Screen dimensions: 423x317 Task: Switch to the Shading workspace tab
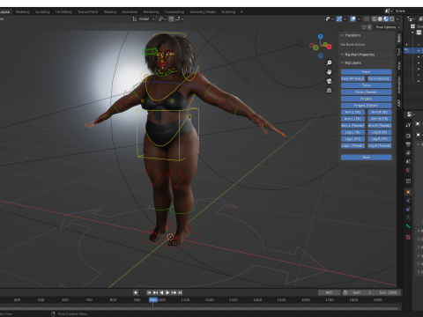pos(110,12)
